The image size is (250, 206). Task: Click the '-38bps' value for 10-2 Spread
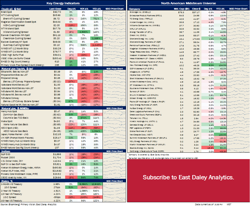click(x=57, y=197)
